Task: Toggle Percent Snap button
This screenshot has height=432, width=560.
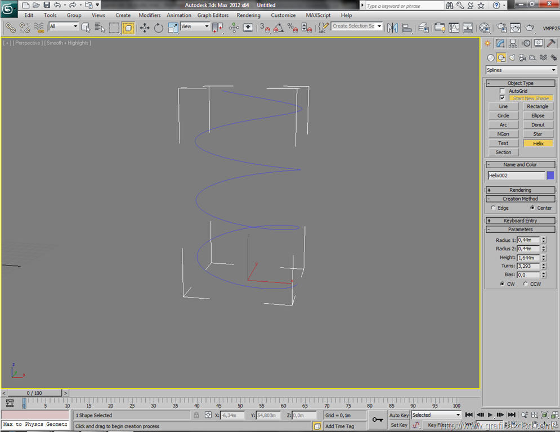Action: coord(293,28)
